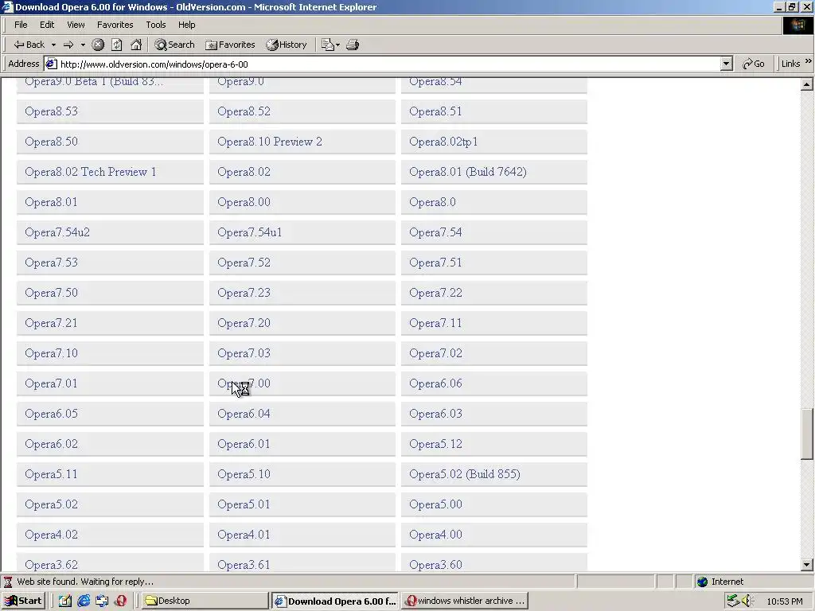This screenshot has height=611, width=815.
Task: Open the History pane
Action: coord(287,45)
